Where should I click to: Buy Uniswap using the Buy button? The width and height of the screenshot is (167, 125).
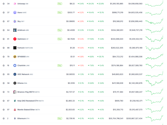coord(60,4)
